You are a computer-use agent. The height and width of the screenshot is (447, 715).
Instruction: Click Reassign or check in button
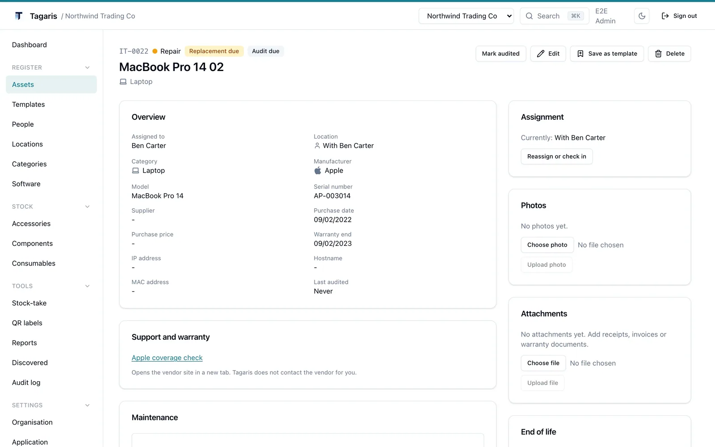click(556, 156)
